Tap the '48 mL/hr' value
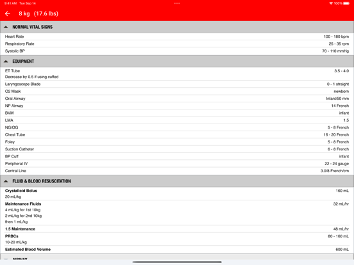Screen dimensions: 354x265 pyautogui.click(x=341, y=229)
